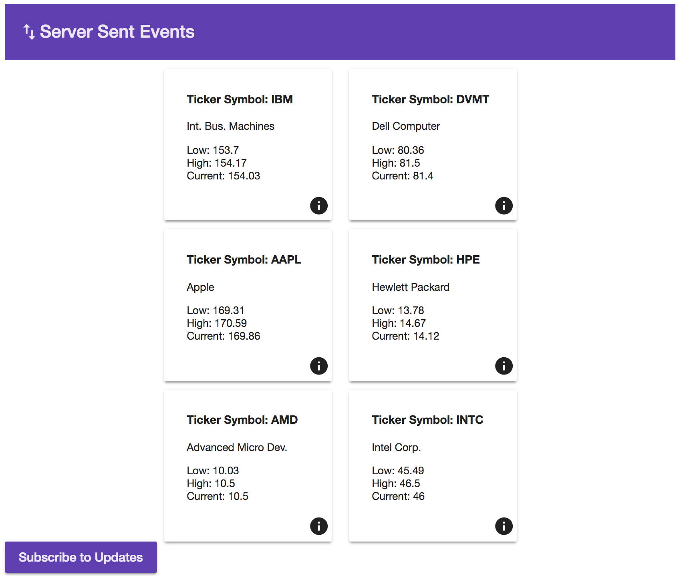
Task: Select the Ticker Symbol: INTC heading
Action: (x=427, y=420)
